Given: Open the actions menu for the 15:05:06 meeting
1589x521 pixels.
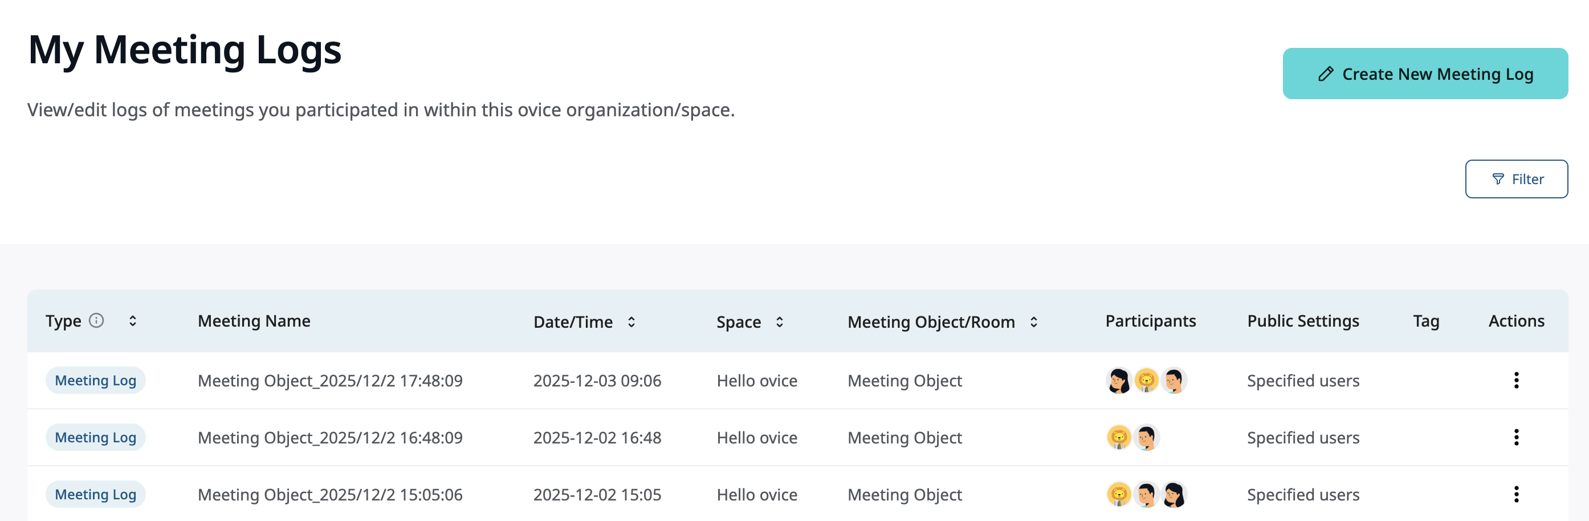Looking at the screenshot, I should [x=1516, y=494].
